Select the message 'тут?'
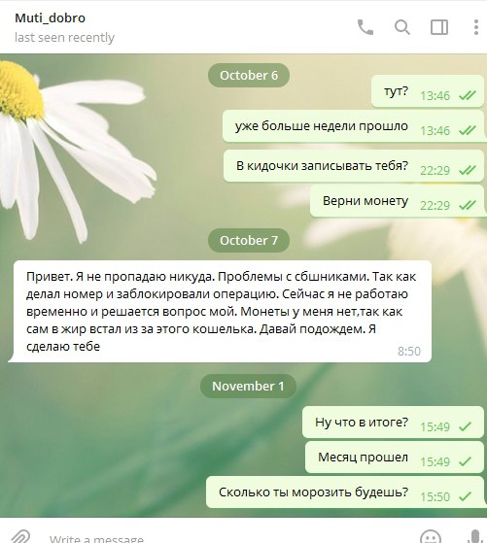Screen dimensions: 487x543 pos(427,91)
